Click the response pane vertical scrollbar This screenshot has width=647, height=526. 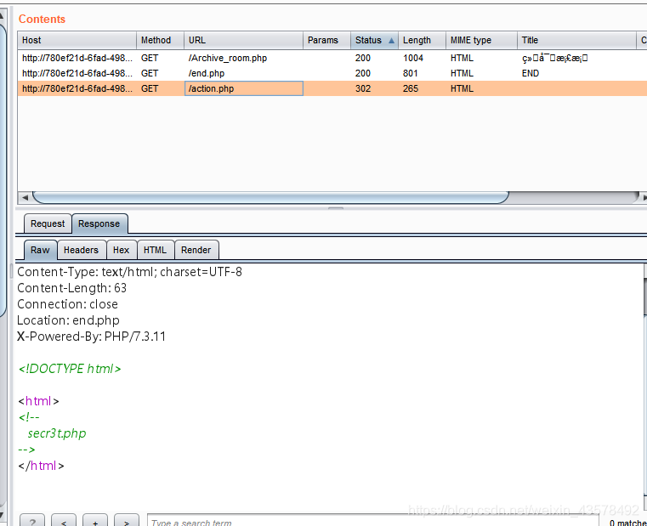click(645, 387)
